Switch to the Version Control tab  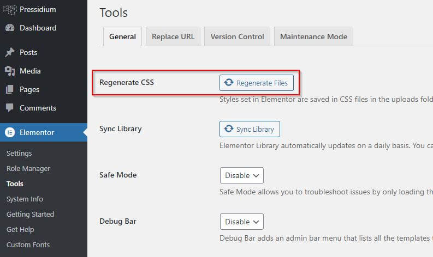tap(237, 36)
